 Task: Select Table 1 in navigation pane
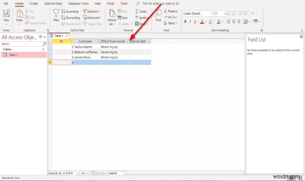click(24, 55)
